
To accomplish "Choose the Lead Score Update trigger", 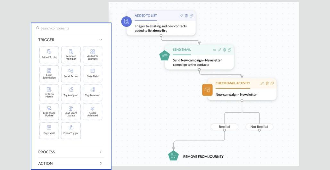I will pyautogui.click(x=71, y=112).
